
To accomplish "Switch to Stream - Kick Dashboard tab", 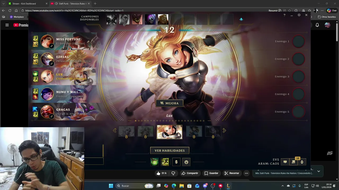I will point(28,4).
